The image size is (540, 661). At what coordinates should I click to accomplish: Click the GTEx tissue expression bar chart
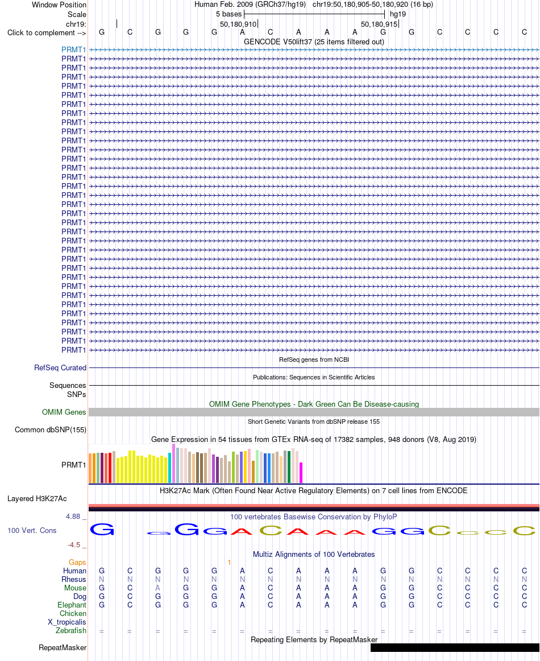point(196,463)
